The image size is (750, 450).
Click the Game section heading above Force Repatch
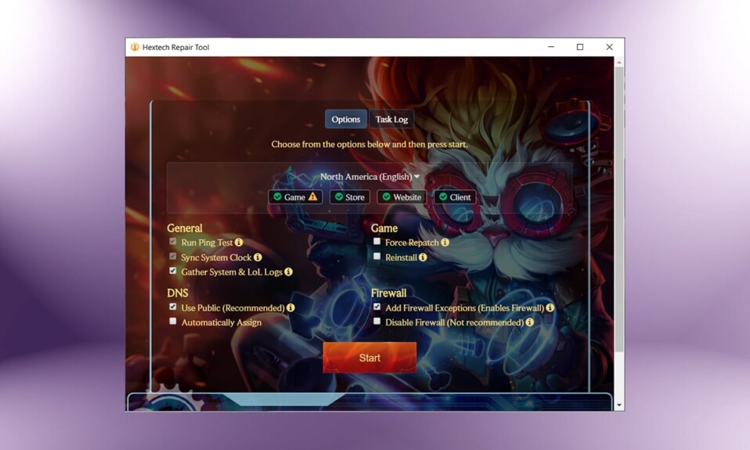click(x=384, y=228)
